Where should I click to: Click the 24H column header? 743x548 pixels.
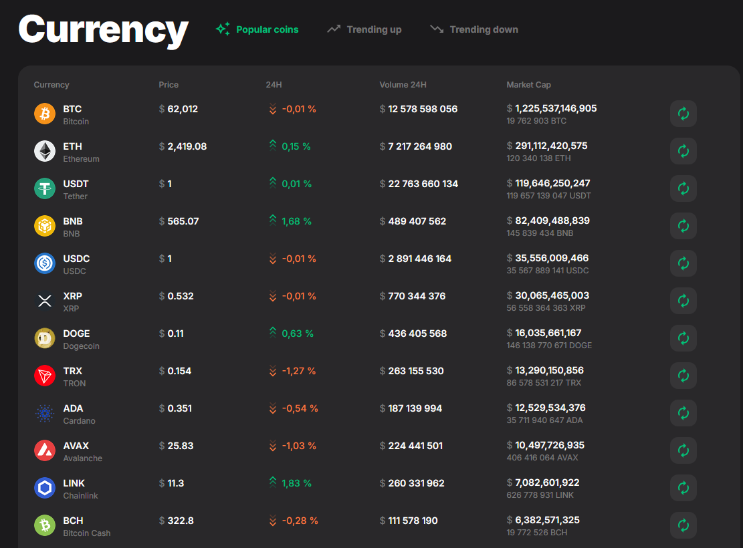point(274,85)
